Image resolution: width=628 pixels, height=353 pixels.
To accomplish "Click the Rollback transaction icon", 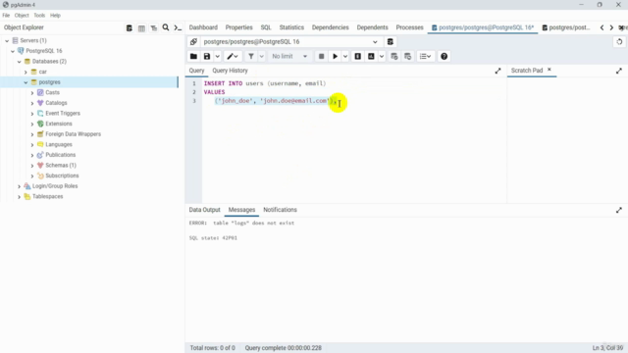I will coord(408,57).
